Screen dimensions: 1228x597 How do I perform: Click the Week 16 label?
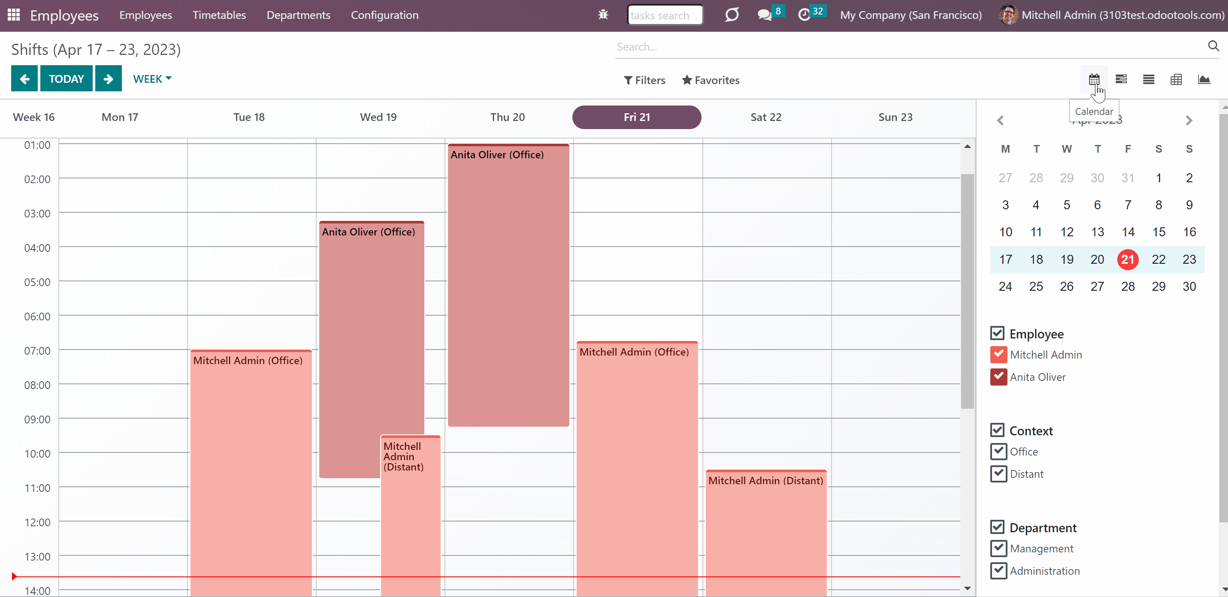pyautogui.click(x=34, y=117)
